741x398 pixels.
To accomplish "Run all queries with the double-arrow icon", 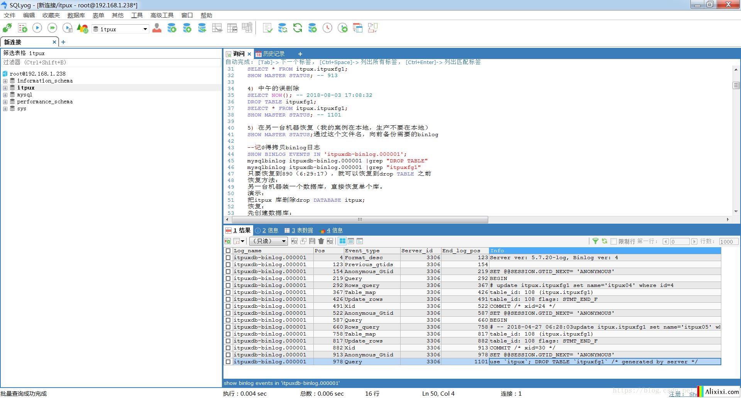I will tap(52, 28).
